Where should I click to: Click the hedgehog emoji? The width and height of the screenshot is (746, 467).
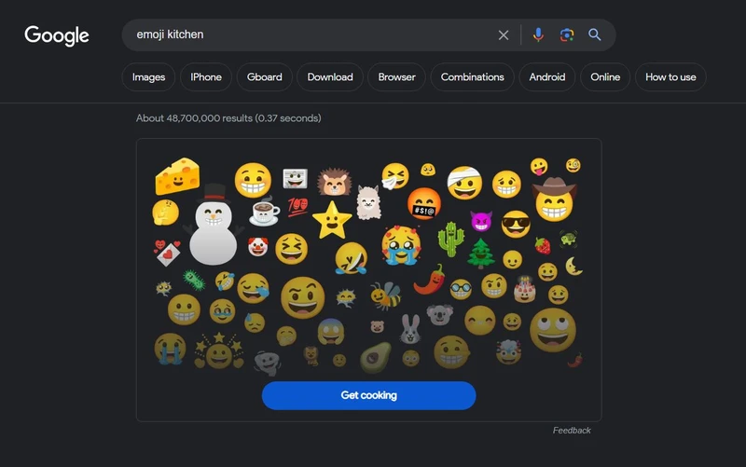pyautogui.click(x=335, y=182)
